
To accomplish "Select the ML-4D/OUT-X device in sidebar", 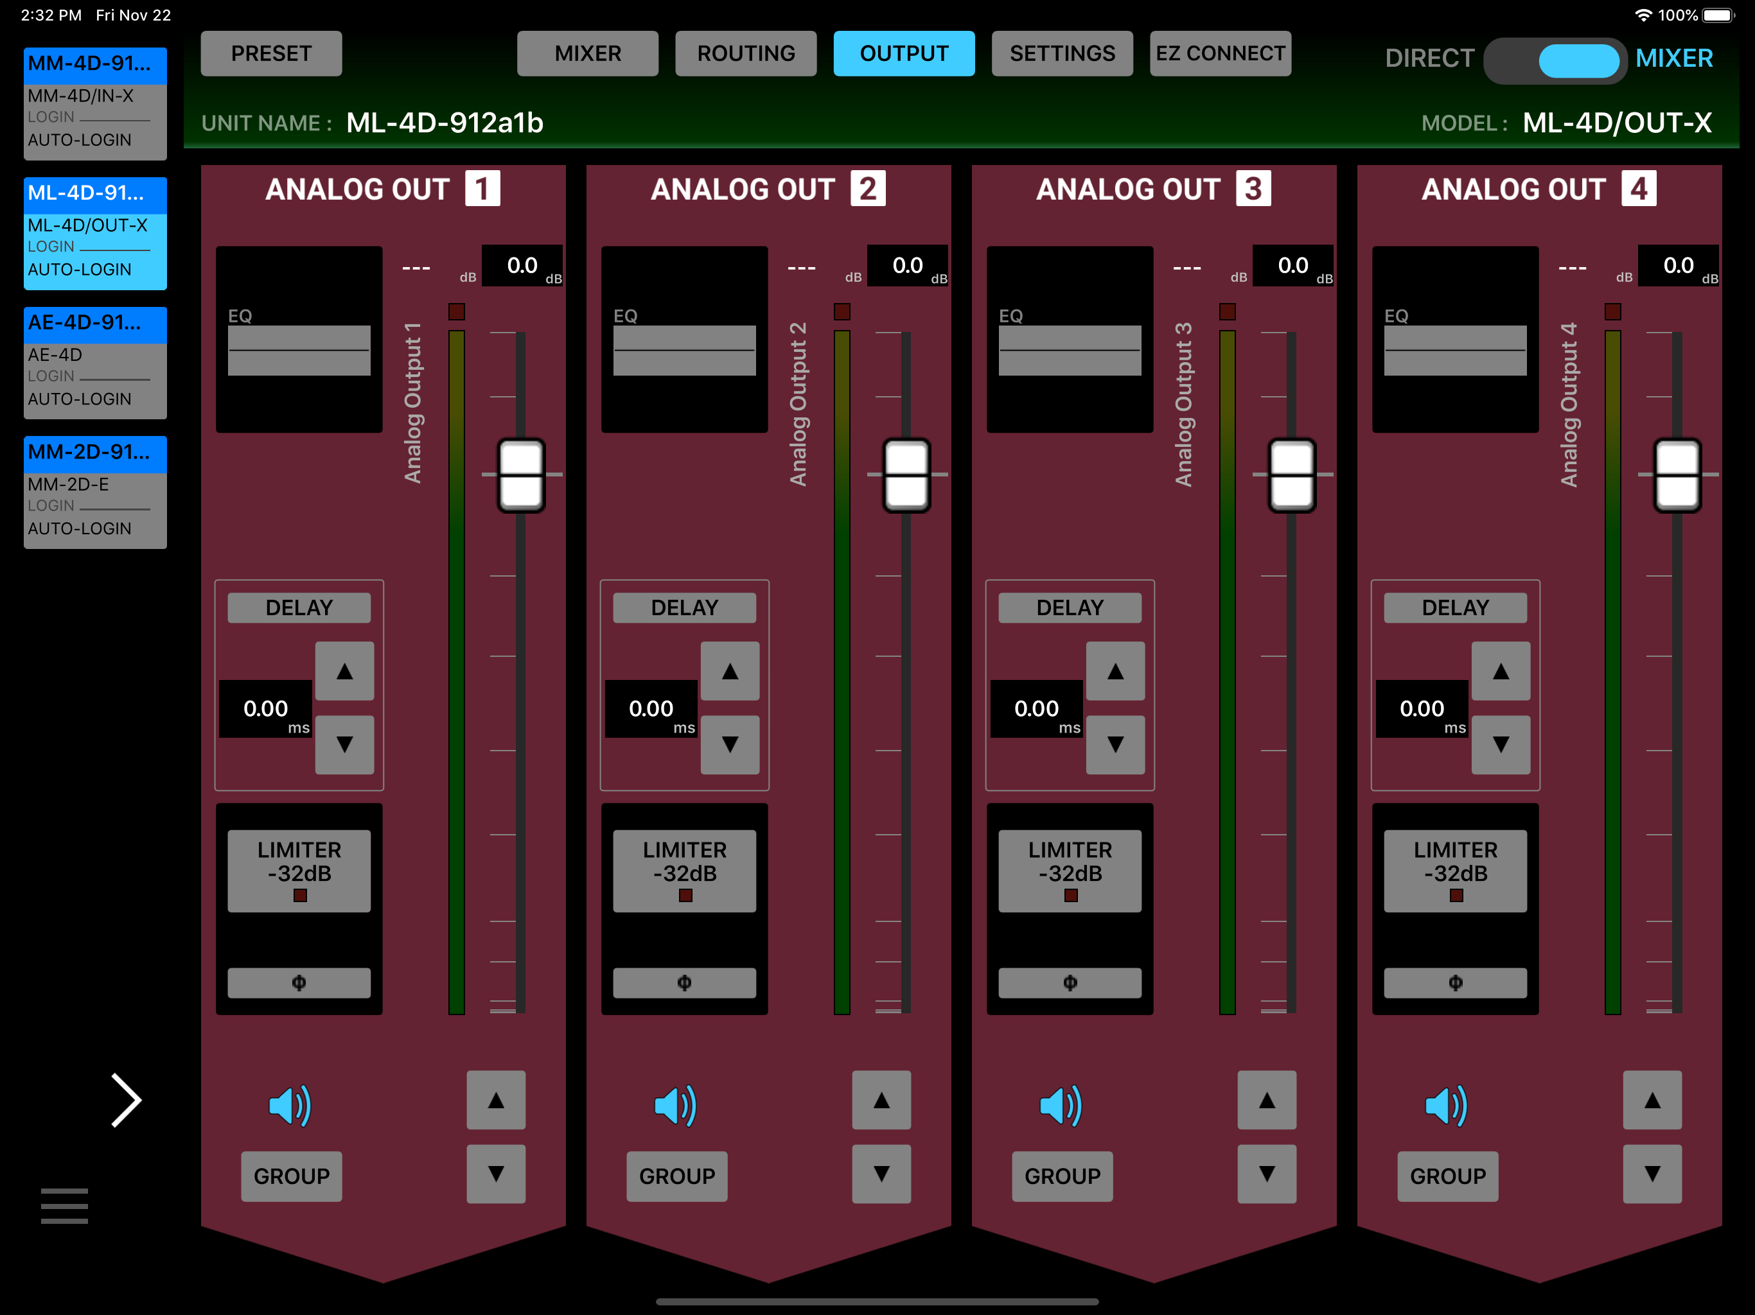I will coord(95,233).
